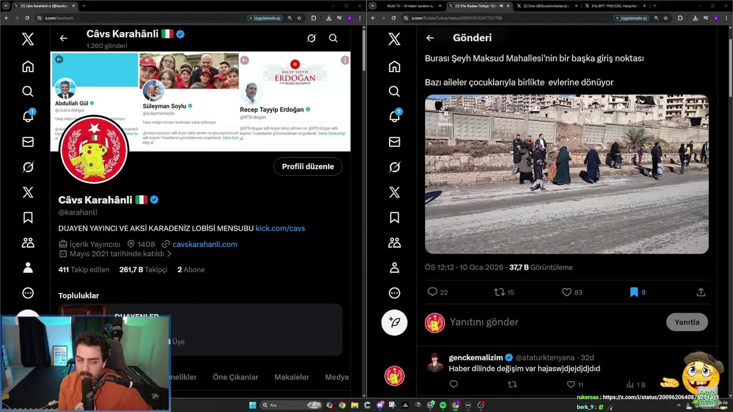Click Grok icon in profile header
The image size is (733, 412).
click(311, 38)
